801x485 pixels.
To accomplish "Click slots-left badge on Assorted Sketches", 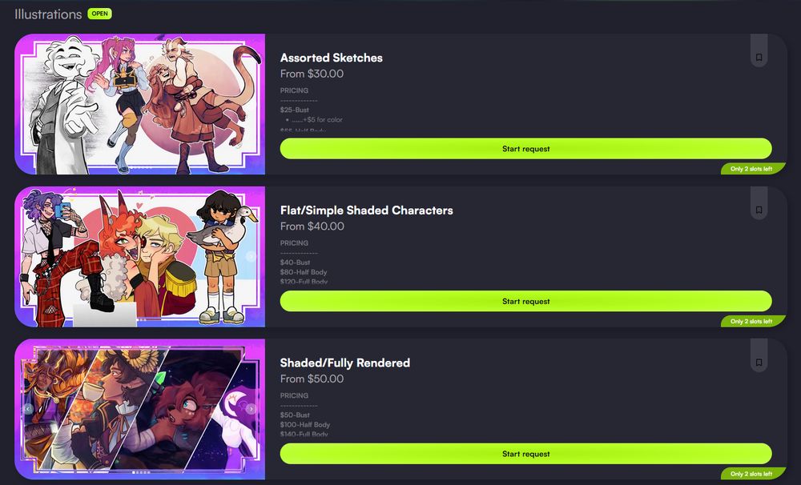I will 752,169.
